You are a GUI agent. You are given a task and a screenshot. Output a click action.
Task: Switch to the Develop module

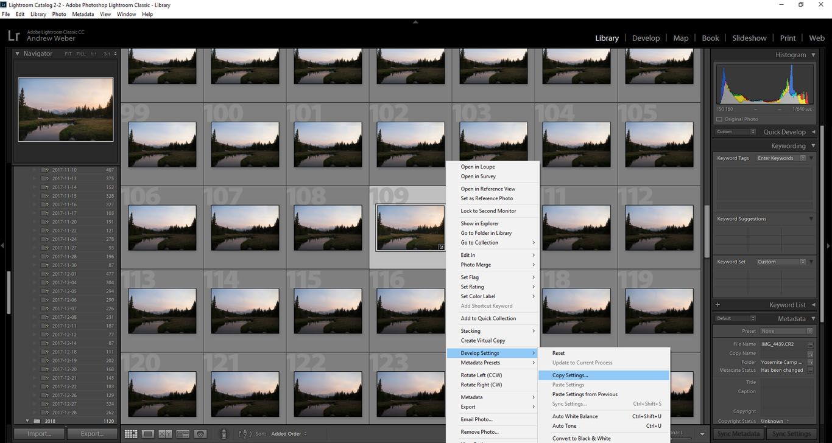coord(646,38)
